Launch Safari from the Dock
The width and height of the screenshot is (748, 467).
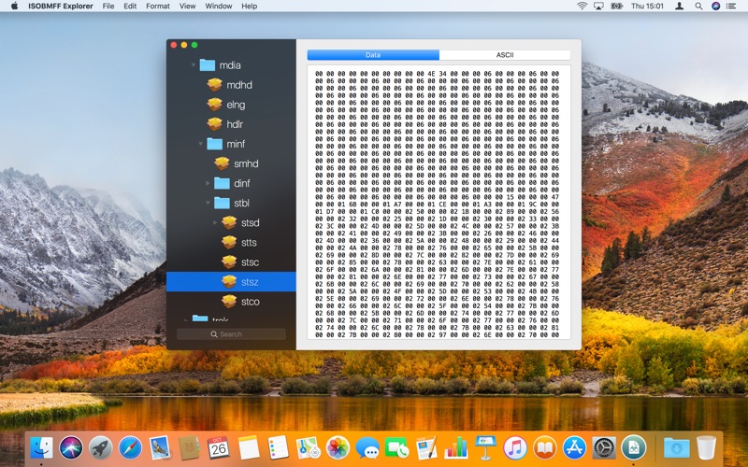(x=130, y=448)
